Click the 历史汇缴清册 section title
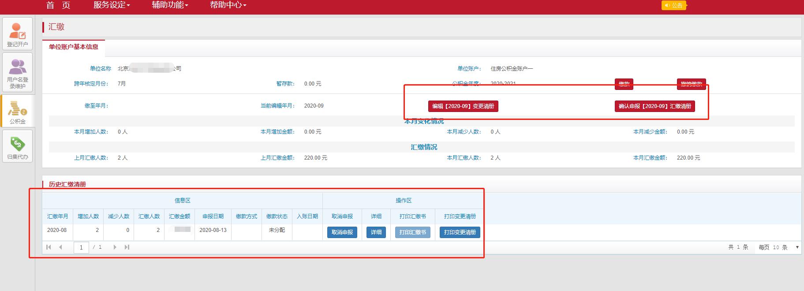Screen dimensions: 804x291 (67, 184)
